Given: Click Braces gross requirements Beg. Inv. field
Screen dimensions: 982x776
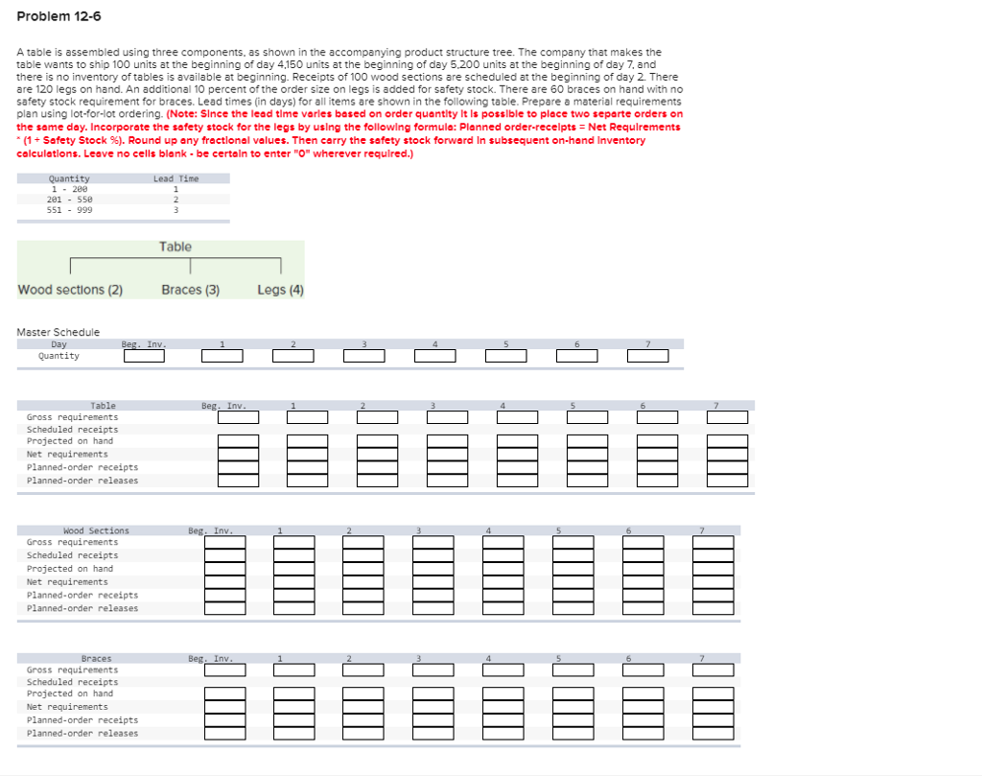Looking at the screenshot, I should 224,670.
